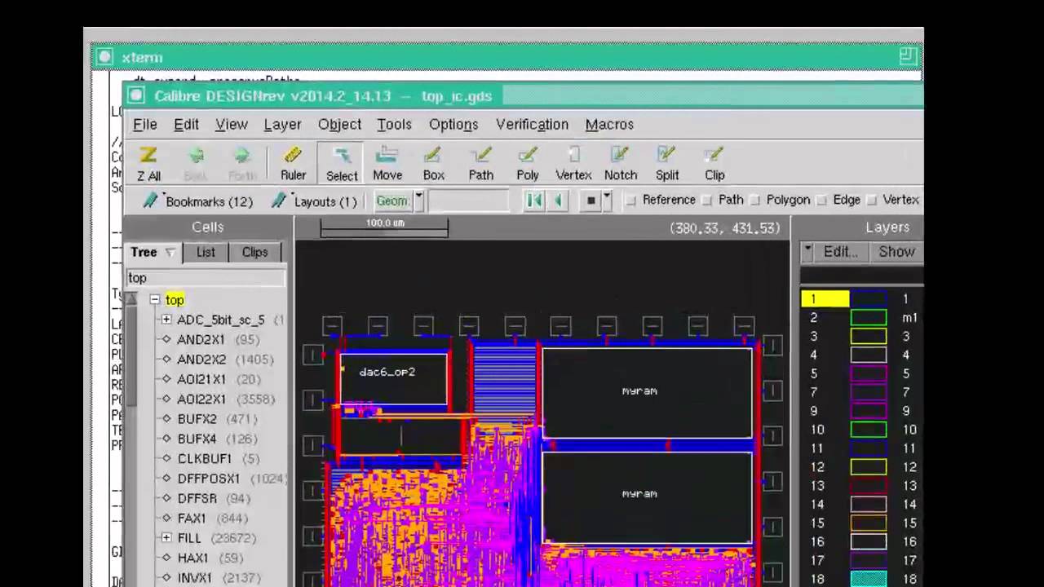Click the xterm window title icon

[x=104, y=57]
